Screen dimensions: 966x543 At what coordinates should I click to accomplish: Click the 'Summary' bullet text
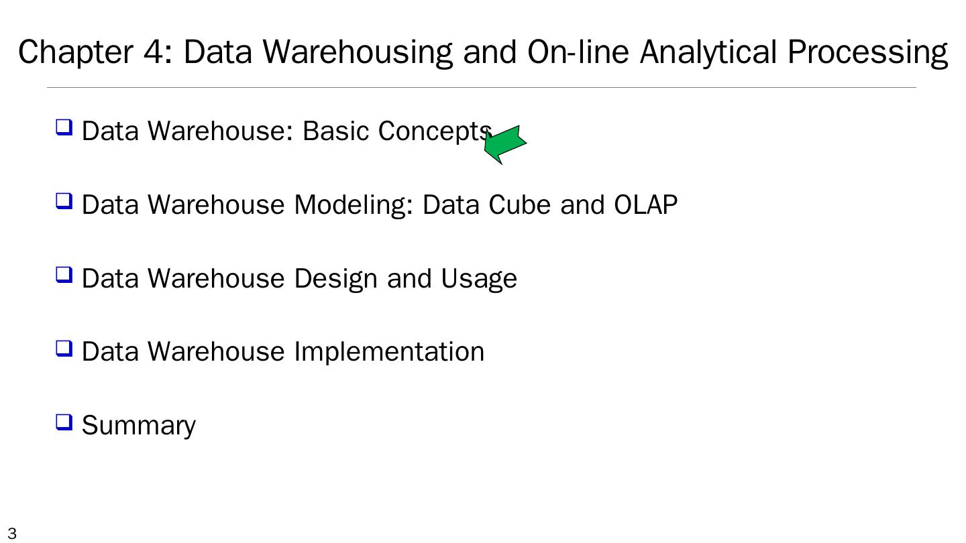[139, 426]
